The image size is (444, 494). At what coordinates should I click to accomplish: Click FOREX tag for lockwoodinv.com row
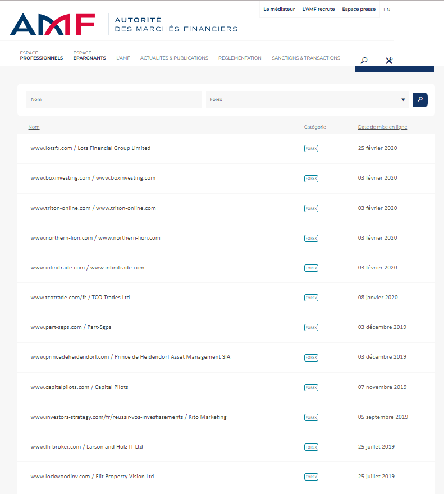[311, 477]
